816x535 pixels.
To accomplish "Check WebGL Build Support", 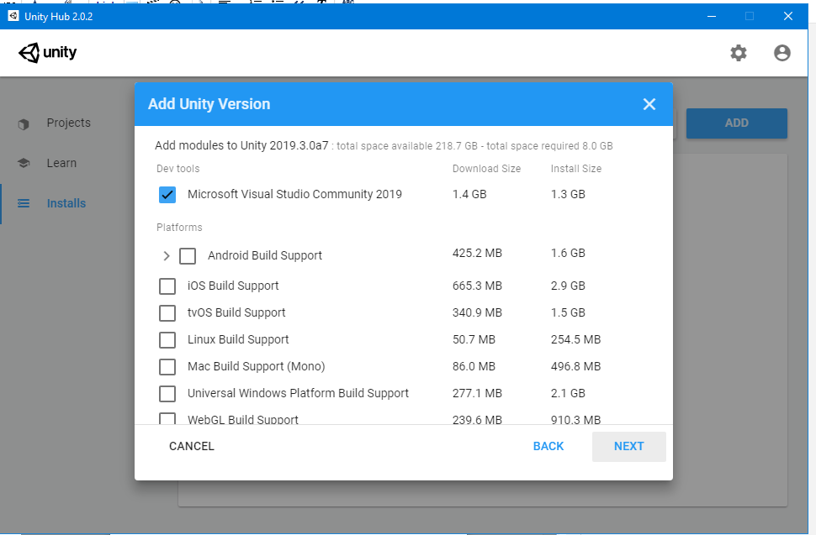I will coord(167,419).
